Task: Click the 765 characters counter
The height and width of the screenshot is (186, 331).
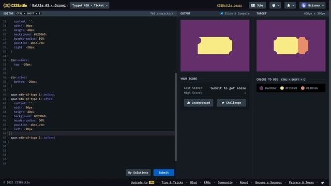Action: point(162,13)
